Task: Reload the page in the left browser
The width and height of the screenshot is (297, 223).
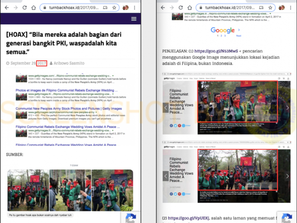Action: pos(25,7)
